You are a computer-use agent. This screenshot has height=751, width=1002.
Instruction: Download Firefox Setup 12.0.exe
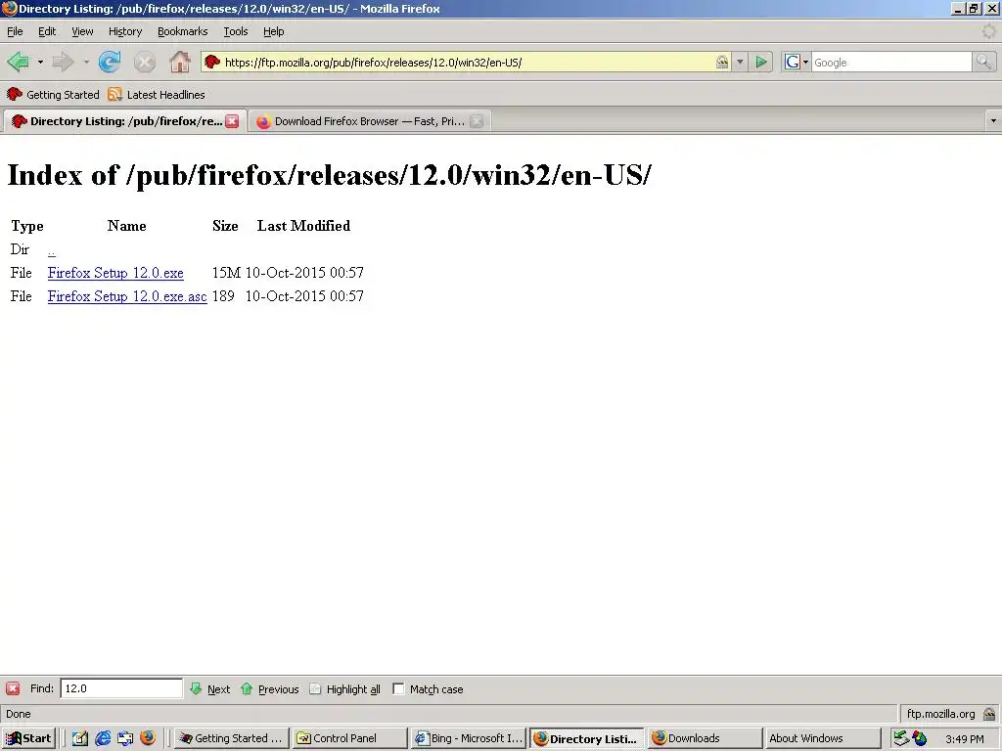pos(115,273)
